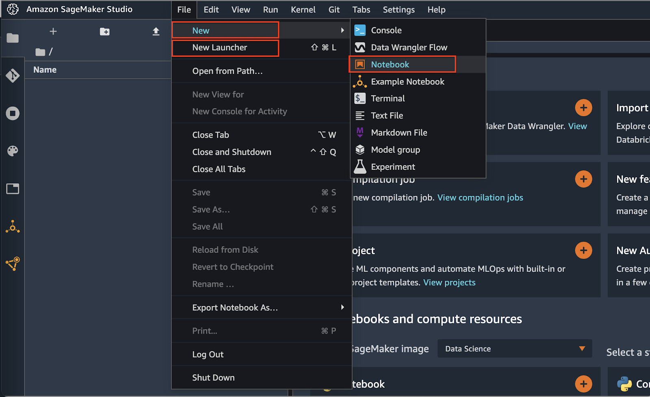Click the Name column header

pos(45,70)
